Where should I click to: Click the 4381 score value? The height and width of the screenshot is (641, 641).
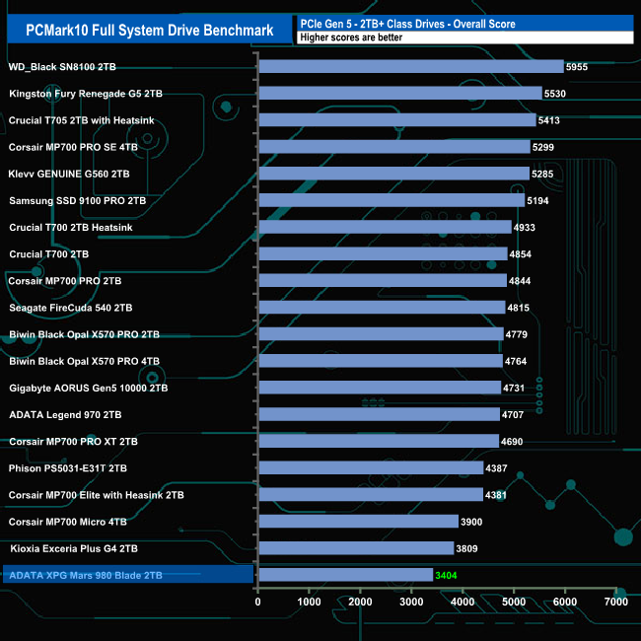tap(496, 495)
